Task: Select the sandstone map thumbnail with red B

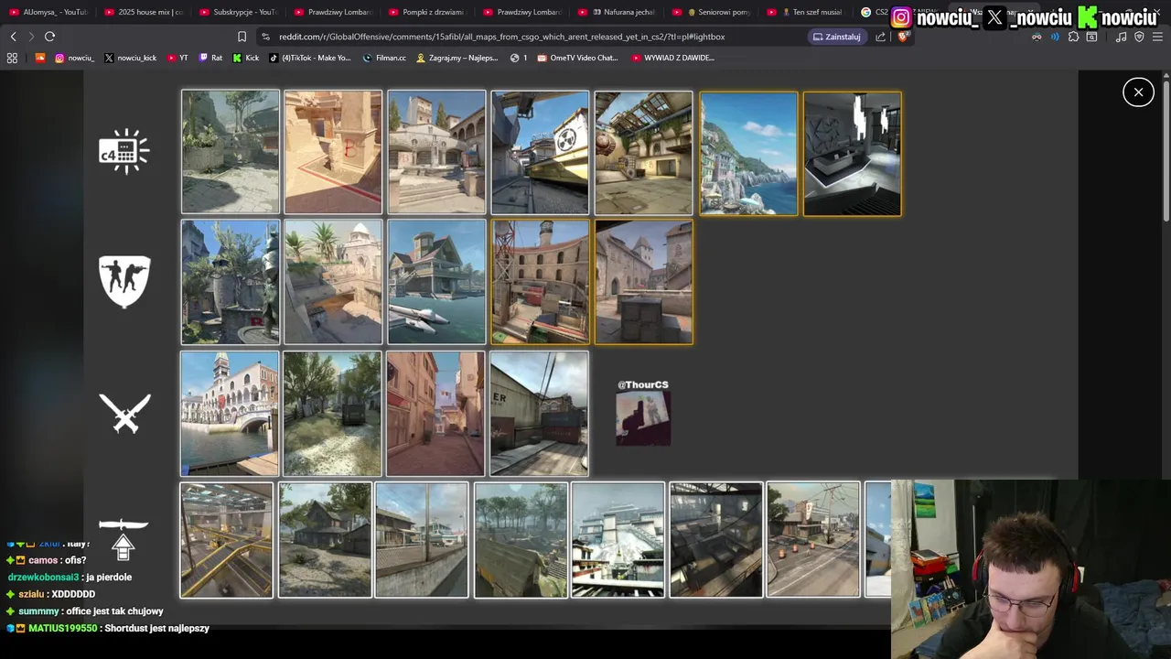Action: [x=333, y=152]
